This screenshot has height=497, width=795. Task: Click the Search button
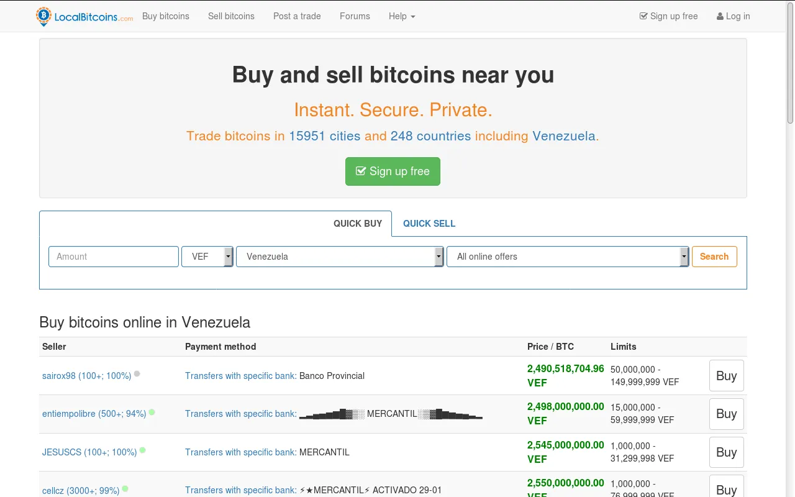pos(714,257)
